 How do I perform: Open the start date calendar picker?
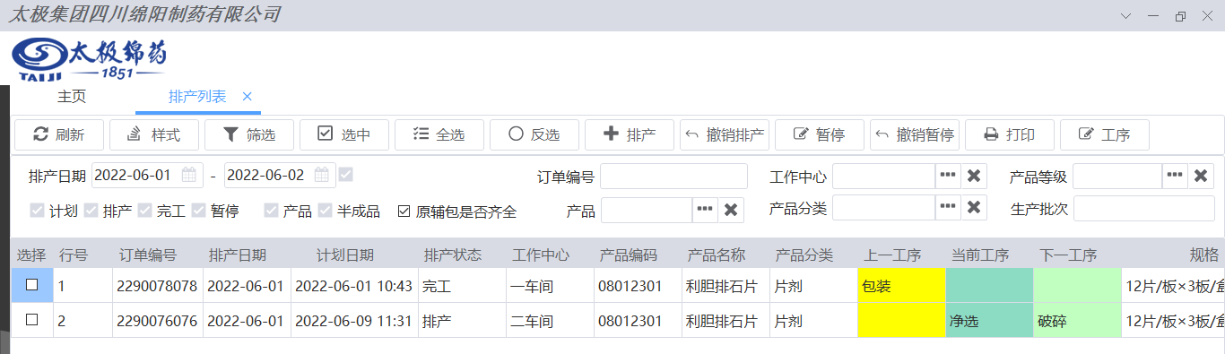[189, 176]
